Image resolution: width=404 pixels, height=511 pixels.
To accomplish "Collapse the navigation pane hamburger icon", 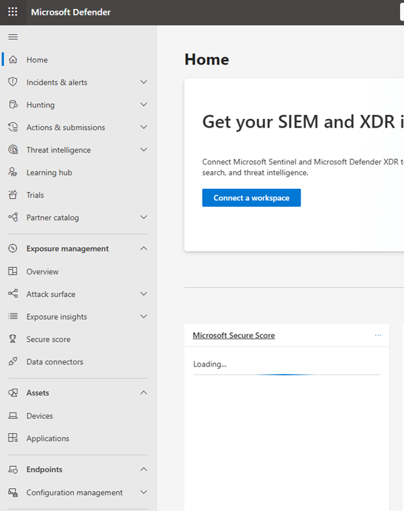I will (13, 36).
